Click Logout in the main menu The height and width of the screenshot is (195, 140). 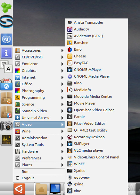[x=39, y=178]
